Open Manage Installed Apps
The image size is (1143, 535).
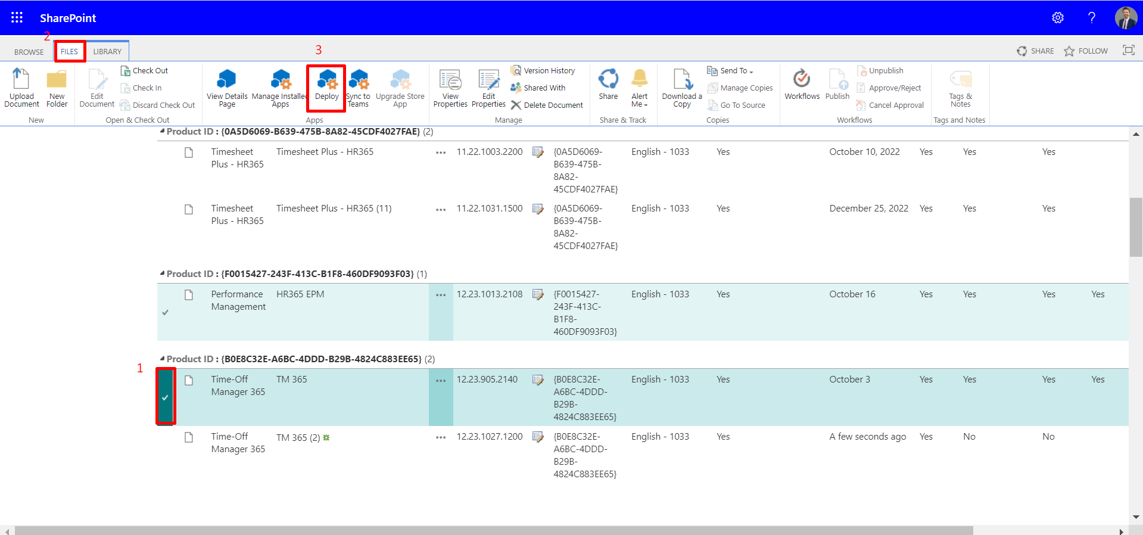[280, 88]
